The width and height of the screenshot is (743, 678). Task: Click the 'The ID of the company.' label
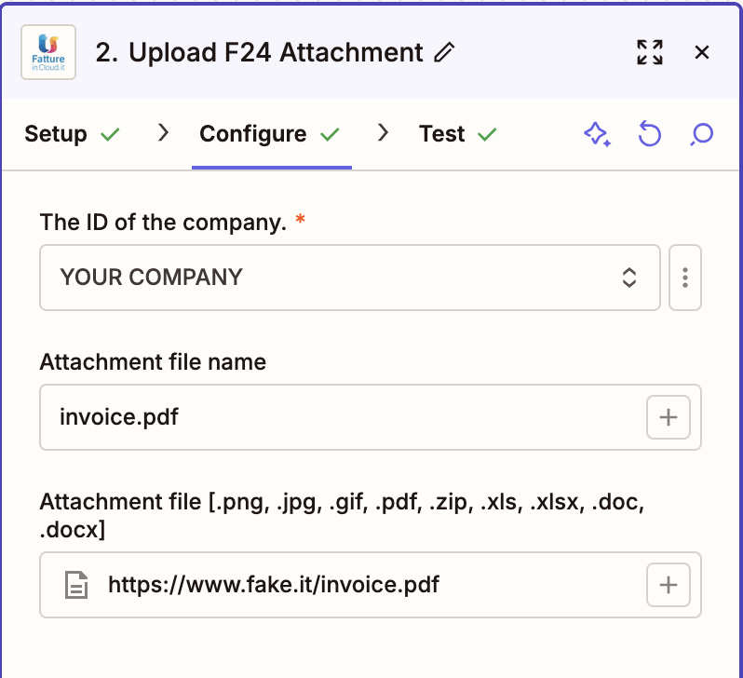pyautogui.click(x=164, y=222)
